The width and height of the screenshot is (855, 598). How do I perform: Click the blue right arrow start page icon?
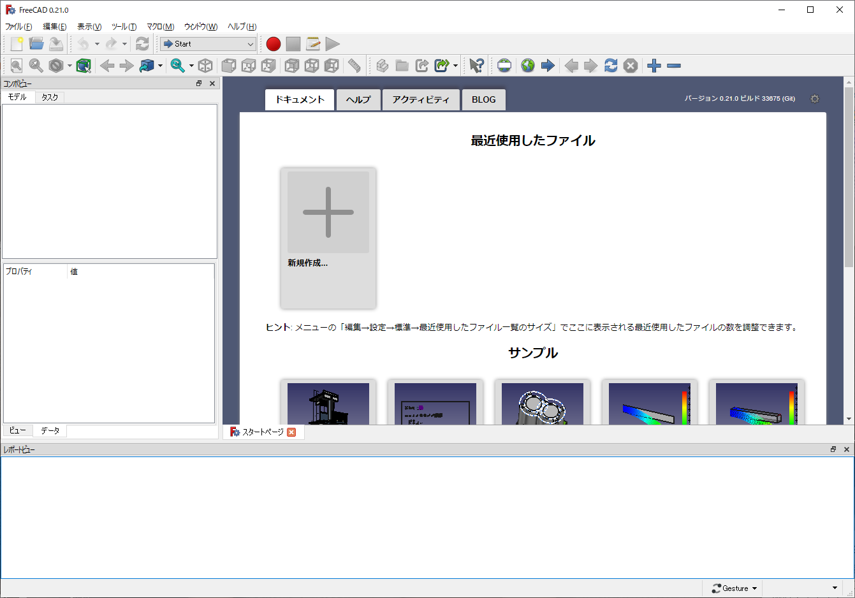point(548,66)
